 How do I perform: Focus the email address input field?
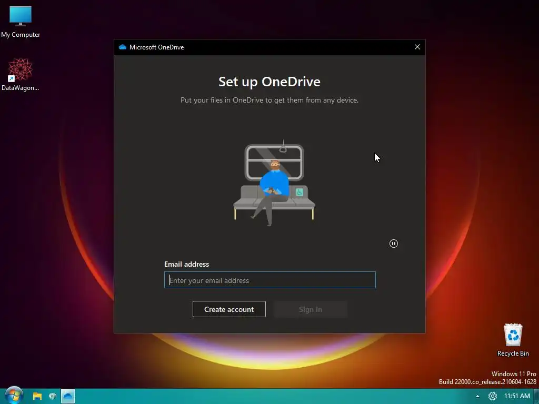coord(270,280)
